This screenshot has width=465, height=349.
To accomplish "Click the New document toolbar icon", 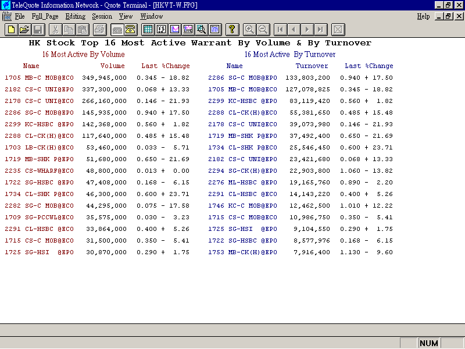I will (11, 30).
